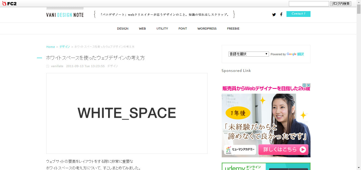
Task: Click the WHITE_SPACE article image
Action: tap(127, 113)
